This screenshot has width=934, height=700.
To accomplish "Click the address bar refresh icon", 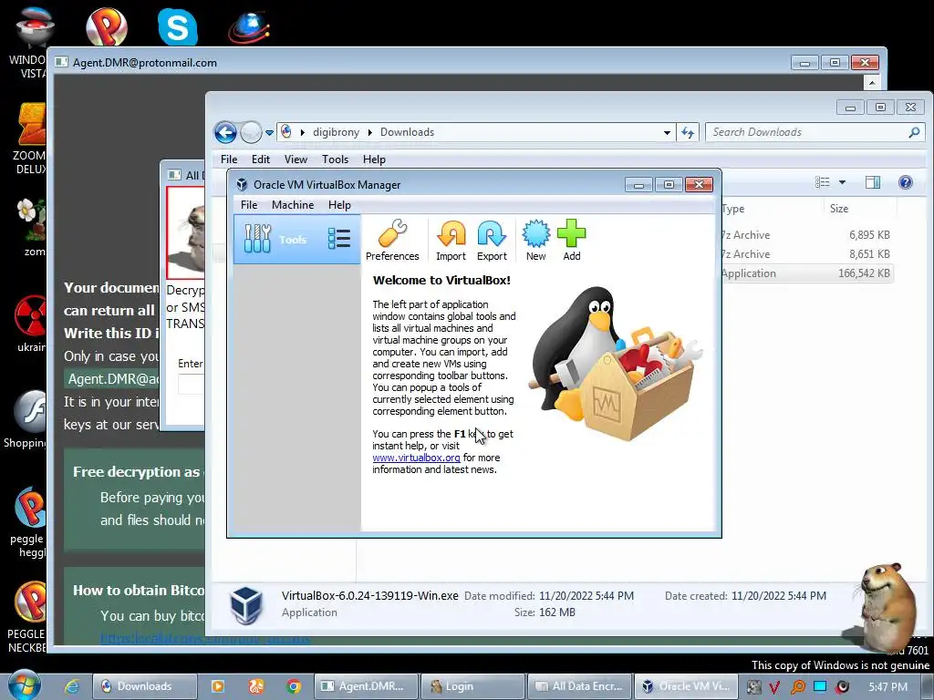I will pyautogui.click(x=688, y=133).
